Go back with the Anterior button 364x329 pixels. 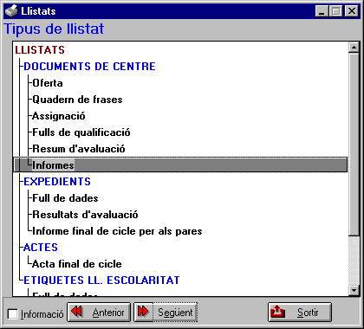coord(99,312)
